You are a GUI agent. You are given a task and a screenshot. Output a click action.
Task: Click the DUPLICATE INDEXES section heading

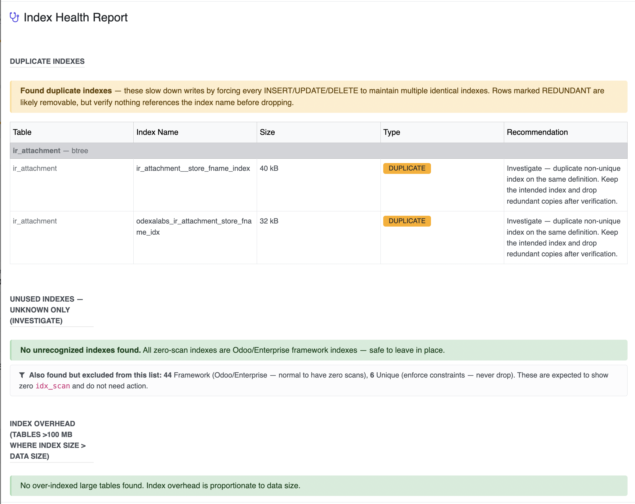[47, 61]
